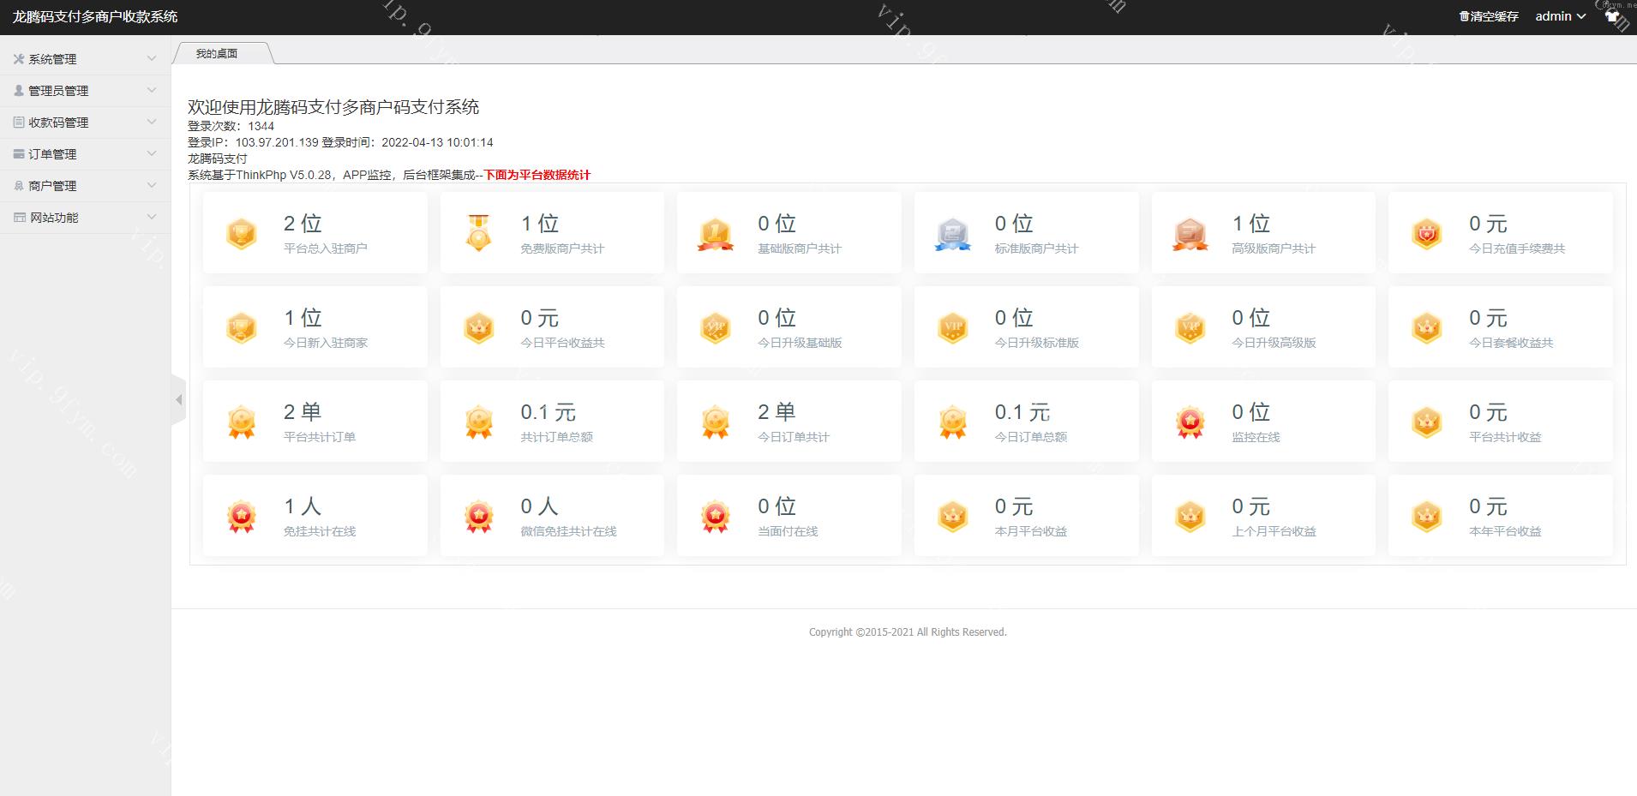Expand the 系统管理 sidebar menu
Image resolution: width=1637 pixels, height=796 pixels.
pos(84,59)
